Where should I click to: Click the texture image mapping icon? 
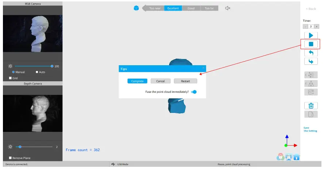[311, 92]
